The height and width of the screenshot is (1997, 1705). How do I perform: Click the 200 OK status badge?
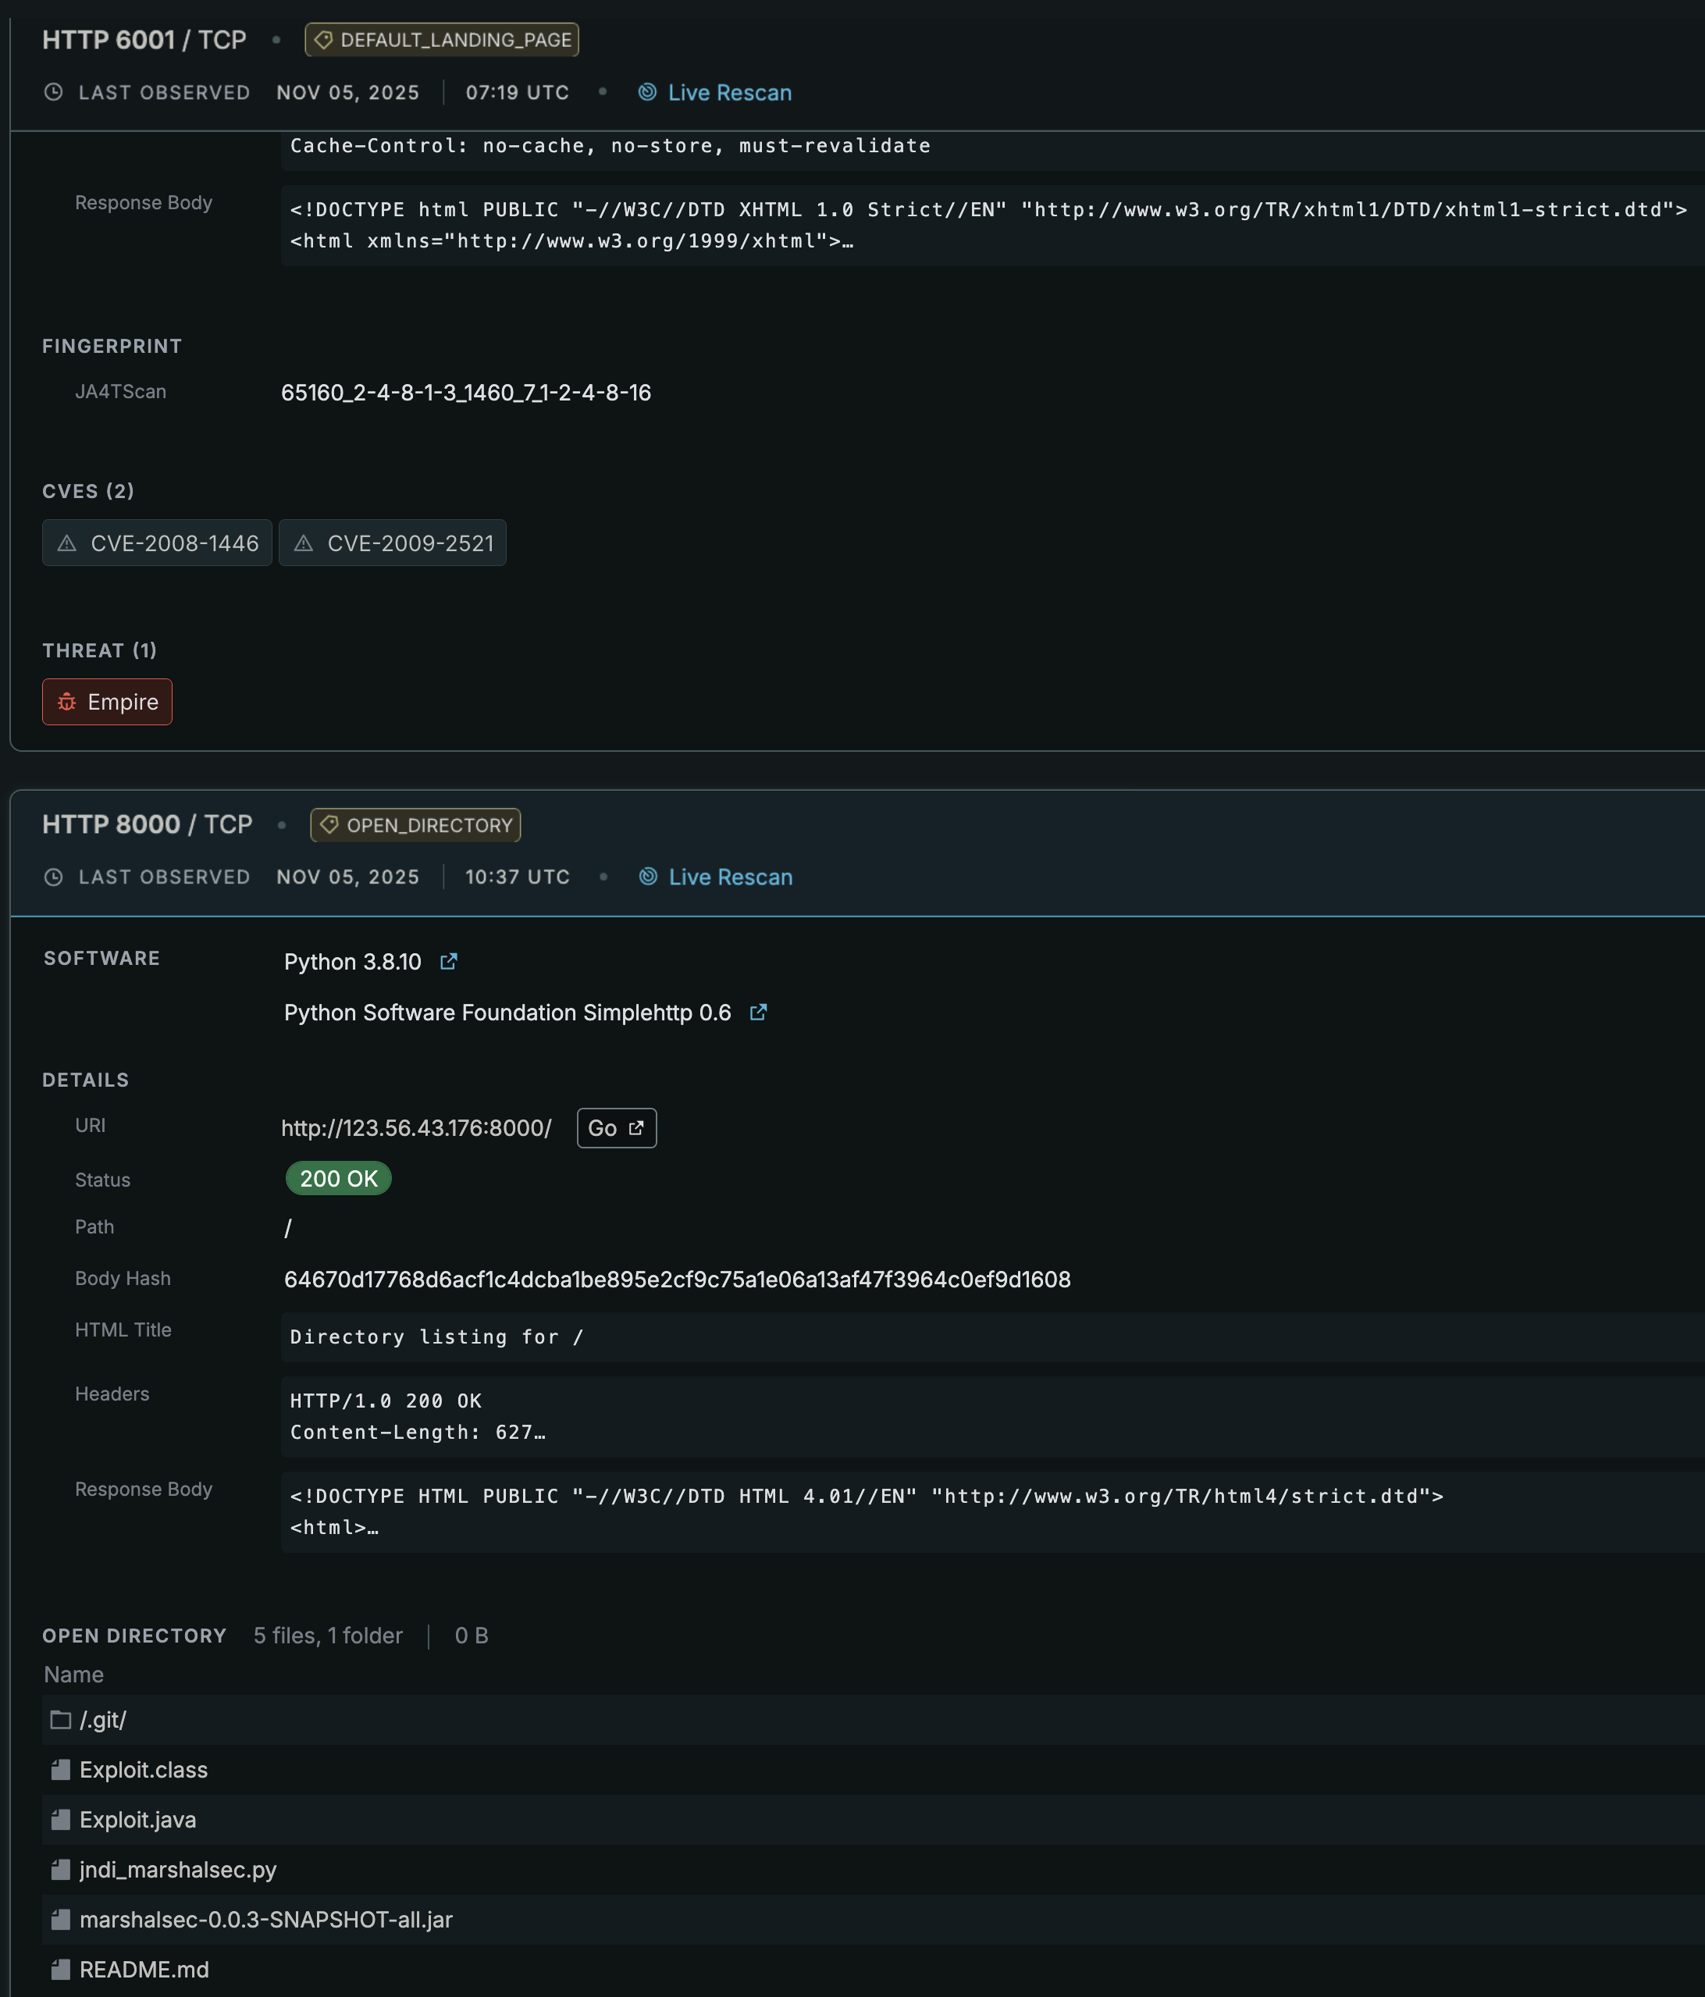pos(338,1179)
